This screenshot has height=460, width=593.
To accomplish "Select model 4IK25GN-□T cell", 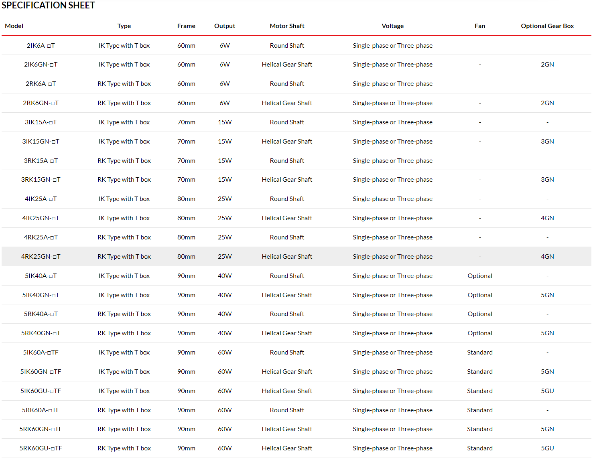I will [x=41, y=218].
